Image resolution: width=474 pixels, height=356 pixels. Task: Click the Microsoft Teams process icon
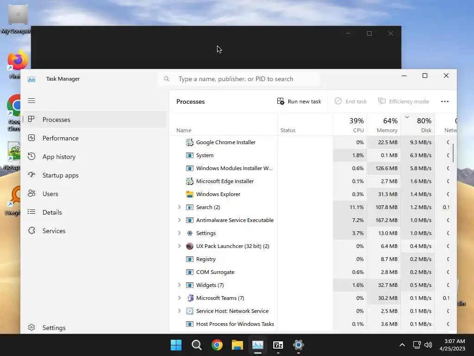[x=189, y=298]
